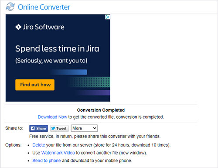Click the Jira Software diamond logo
Image resolution: width=218 pixels, height=168 pixels.
pyautogui.click(x=18, y=27)
